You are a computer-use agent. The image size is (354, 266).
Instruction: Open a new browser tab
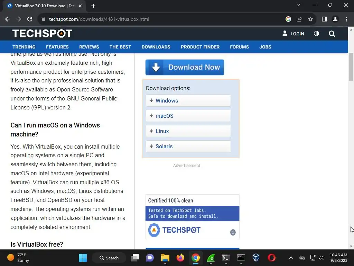(x=93, y=6)
